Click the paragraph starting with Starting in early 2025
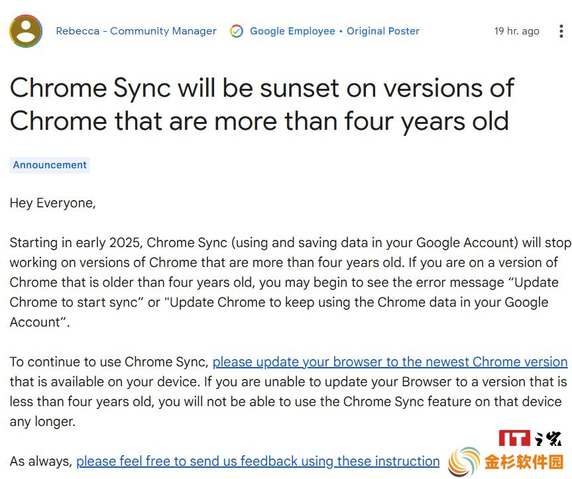The image size is (572, 479). 290,282
